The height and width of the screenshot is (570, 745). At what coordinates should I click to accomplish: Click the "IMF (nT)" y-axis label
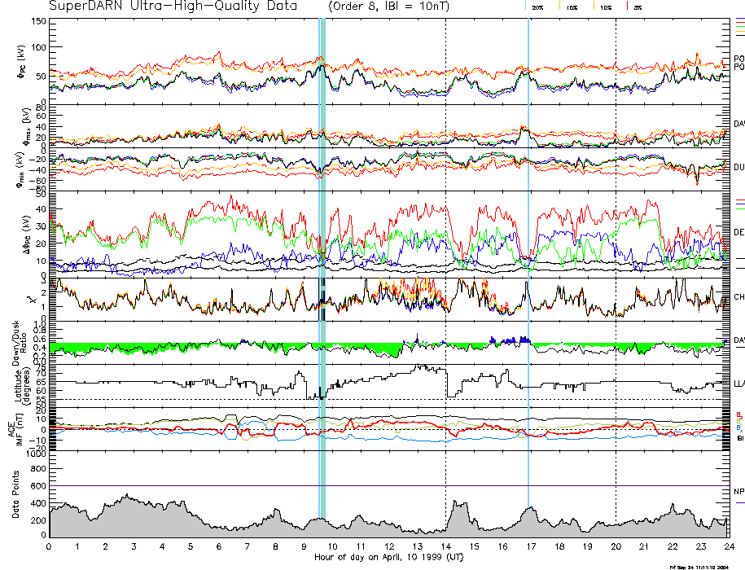(18, 429)
